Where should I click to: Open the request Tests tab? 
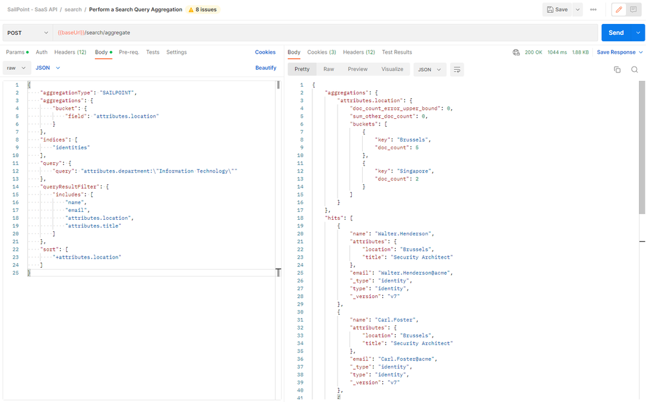[153, 52]
